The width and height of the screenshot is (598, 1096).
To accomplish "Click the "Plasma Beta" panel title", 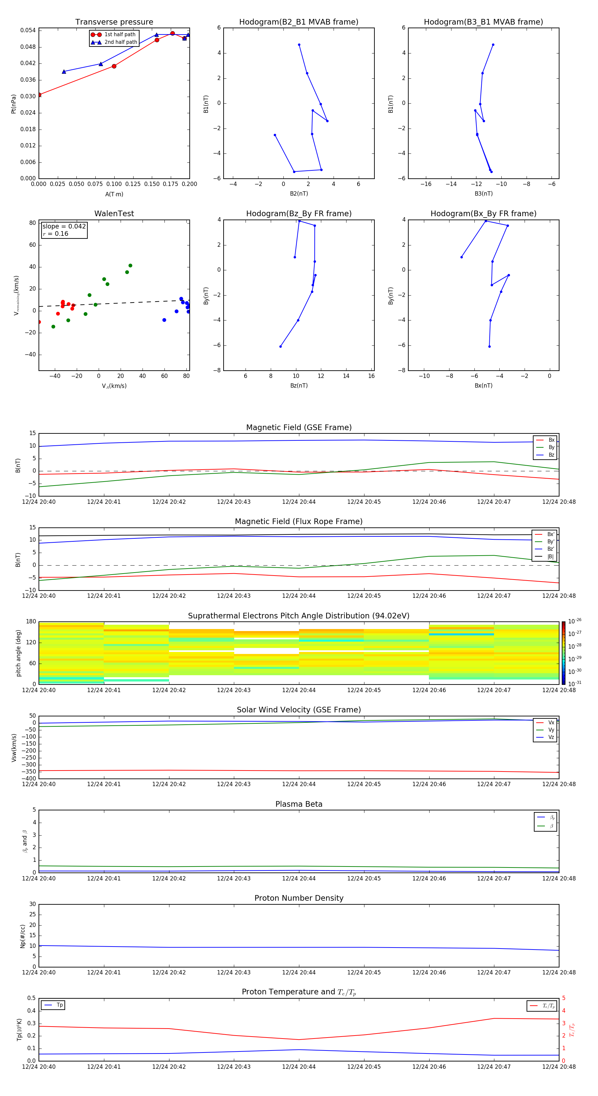I will (299, 804).
